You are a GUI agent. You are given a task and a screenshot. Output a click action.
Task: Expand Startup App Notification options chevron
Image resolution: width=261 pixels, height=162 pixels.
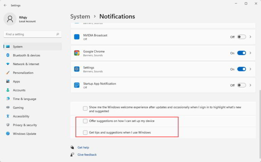pos(250,85)
